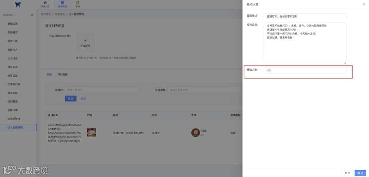This screenshot has width=369, height=177.
Task: Click the blue 查询 button
Action: coord(71,99)
